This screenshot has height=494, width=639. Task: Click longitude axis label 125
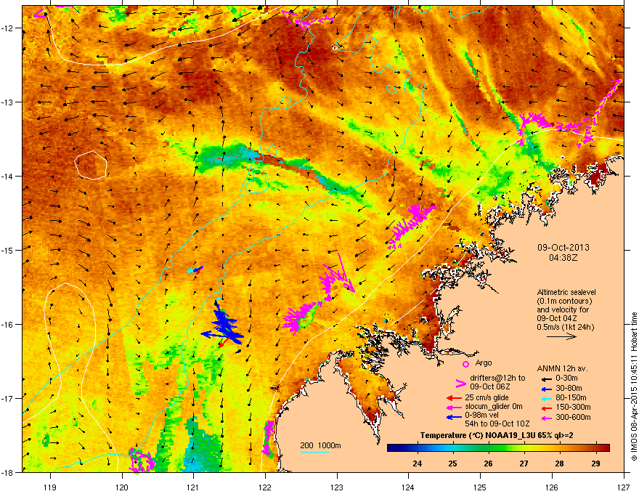pyautogui.click(x=480, y=487)
